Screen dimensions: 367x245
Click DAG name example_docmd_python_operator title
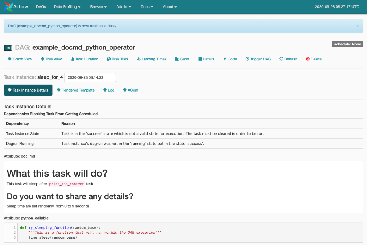pos(84,48)
